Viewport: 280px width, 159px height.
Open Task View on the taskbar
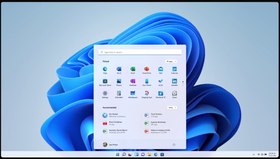(x=130, y=154)
